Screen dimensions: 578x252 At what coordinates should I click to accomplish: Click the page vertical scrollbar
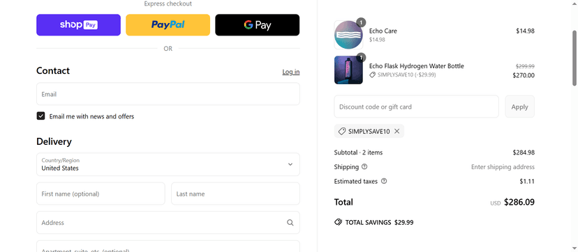(575, 58)
